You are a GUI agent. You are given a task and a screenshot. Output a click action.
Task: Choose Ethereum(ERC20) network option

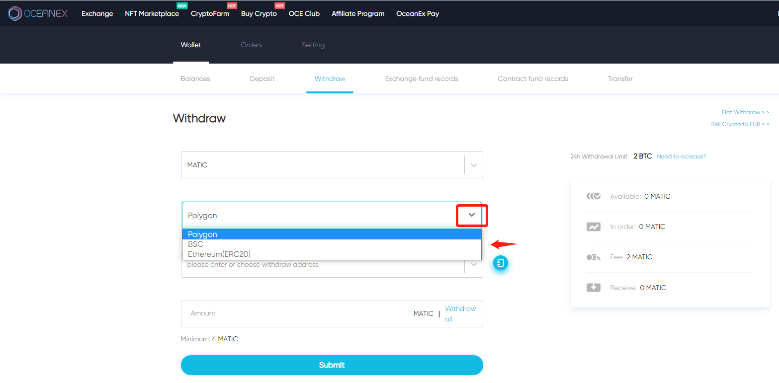pyautogui.click(x=332, y=254)
